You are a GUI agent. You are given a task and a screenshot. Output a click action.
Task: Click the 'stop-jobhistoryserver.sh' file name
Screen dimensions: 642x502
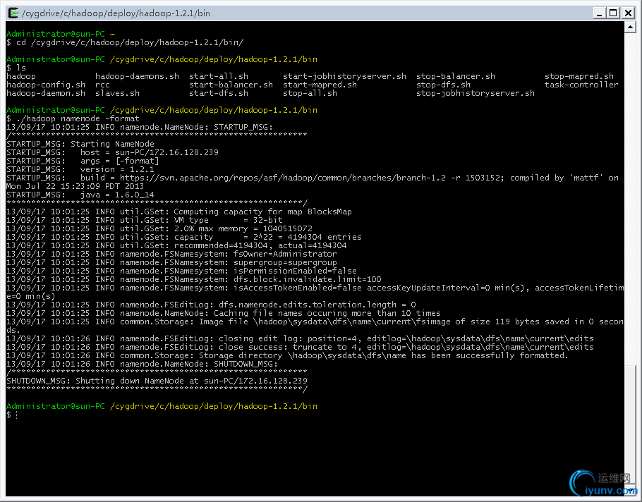pos(476,93)
